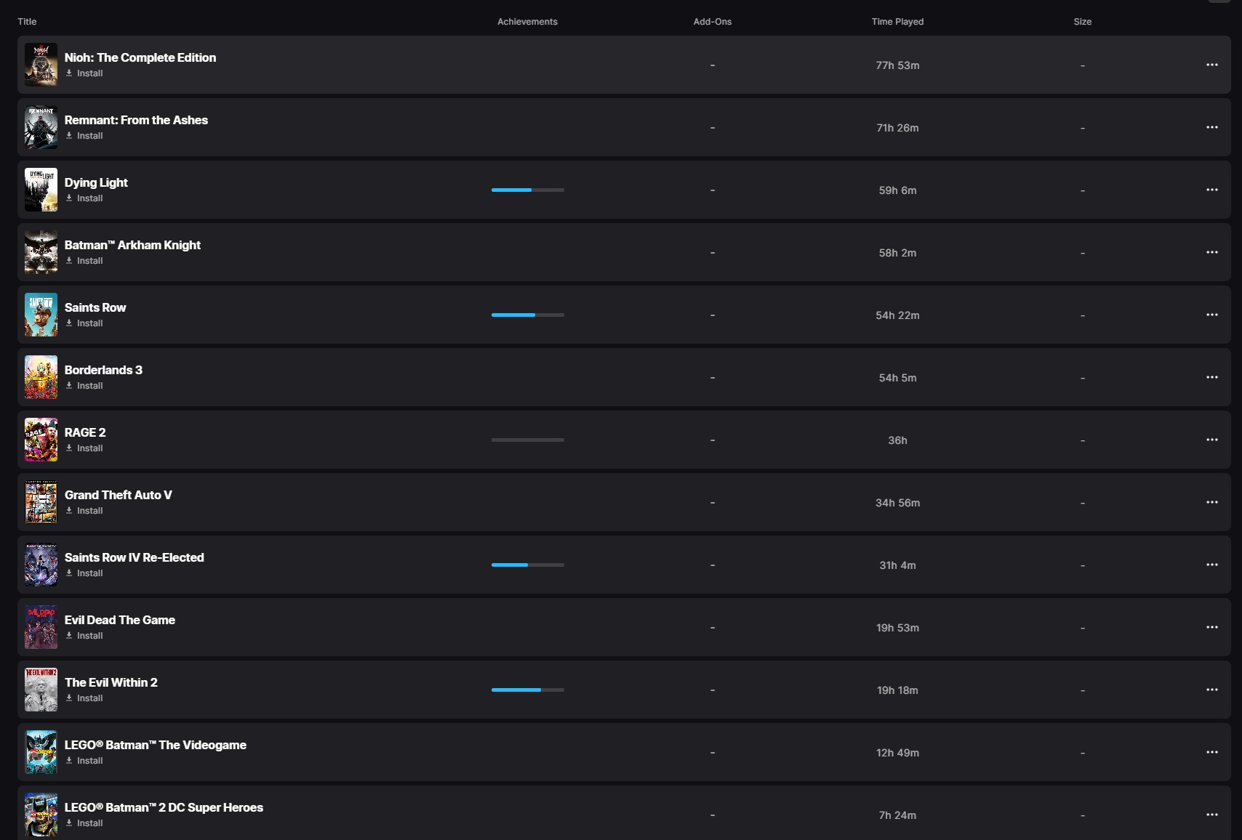Screen dimensions: 1242x840
Task: Sort the library by the Title column
Action: [27, 22]
